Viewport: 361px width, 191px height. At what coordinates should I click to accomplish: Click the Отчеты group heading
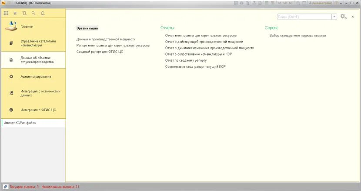click(x=167, y=28)
